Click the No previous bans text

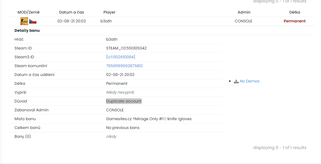[x=123, y=127]
